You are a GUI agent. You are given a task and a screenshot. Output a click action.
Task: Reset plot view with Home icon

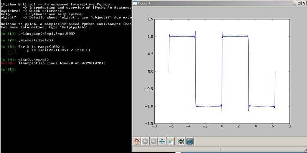coord(137,141)
